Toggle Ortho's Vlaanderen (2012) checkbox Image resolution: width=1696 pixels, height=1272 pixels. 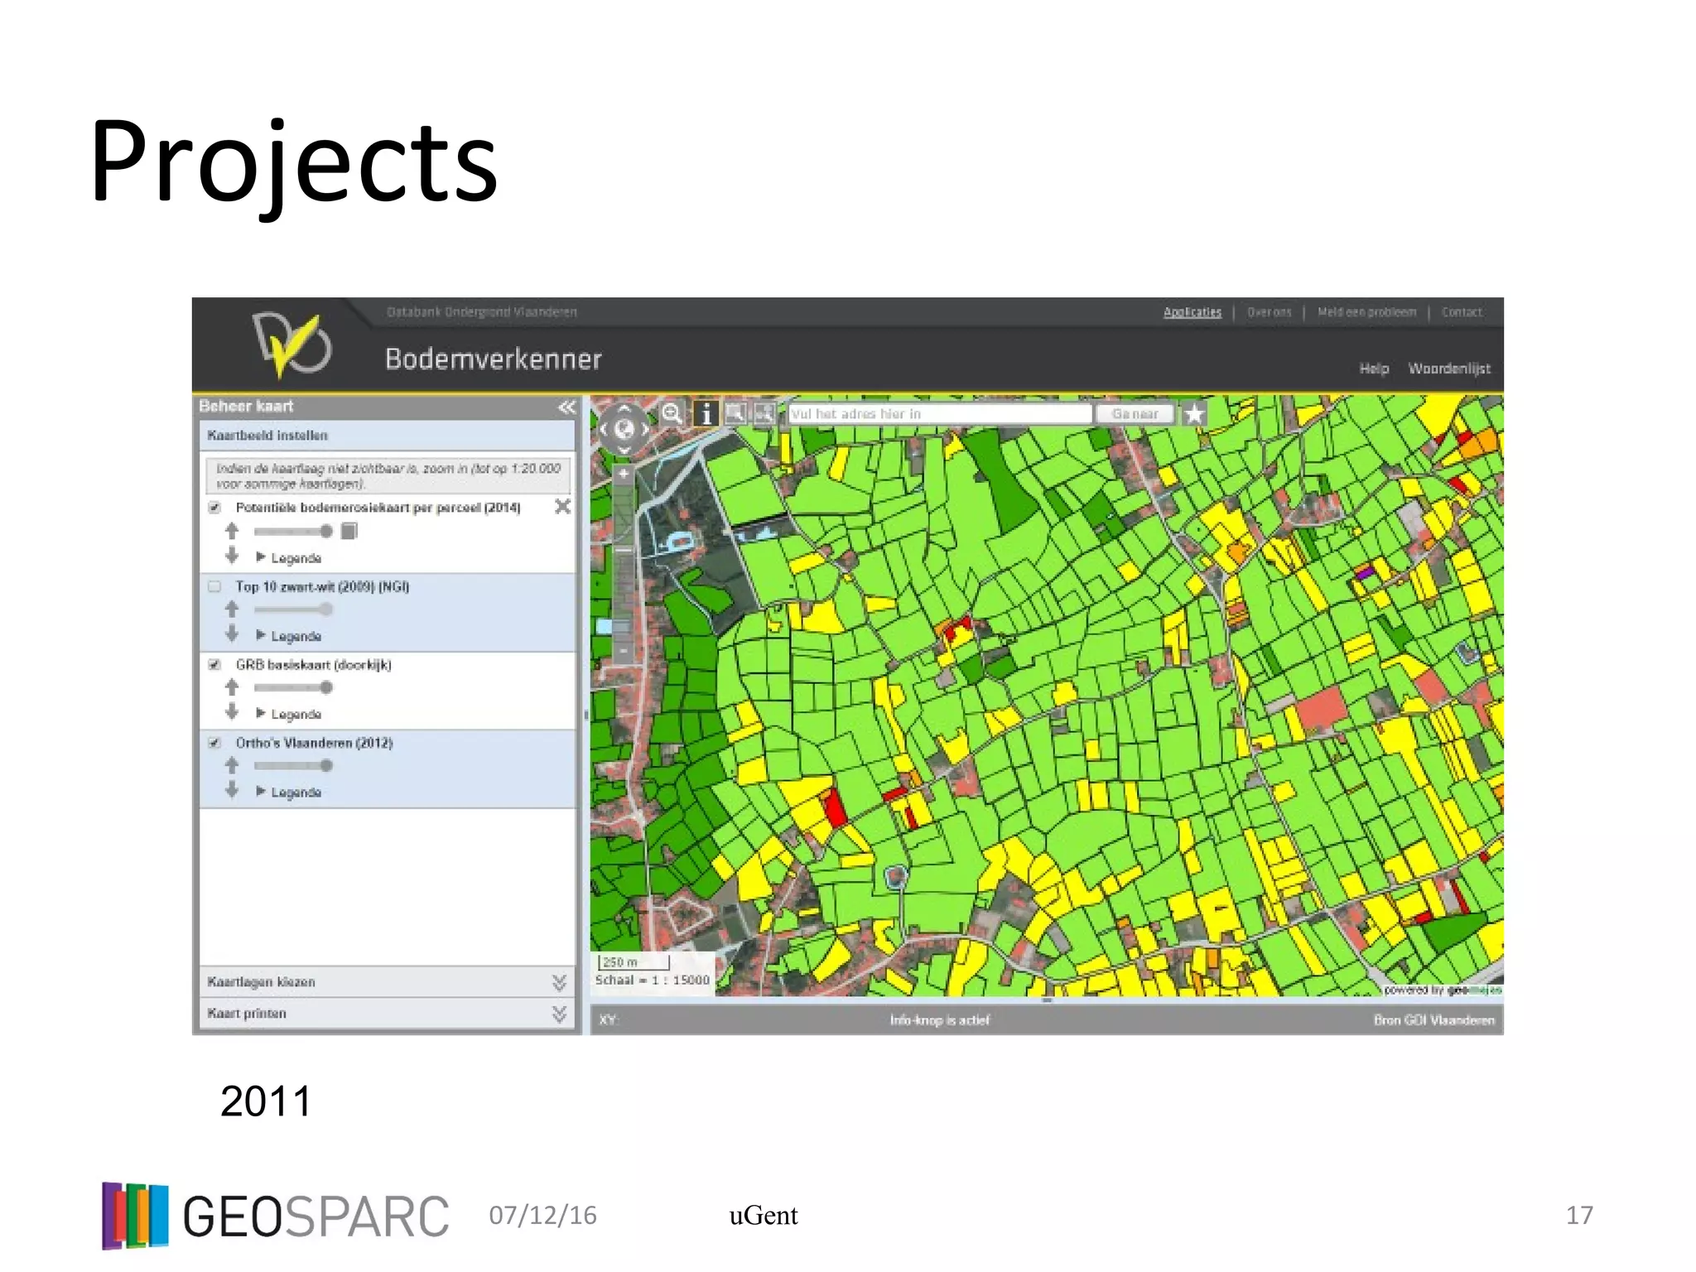(214, 743)
